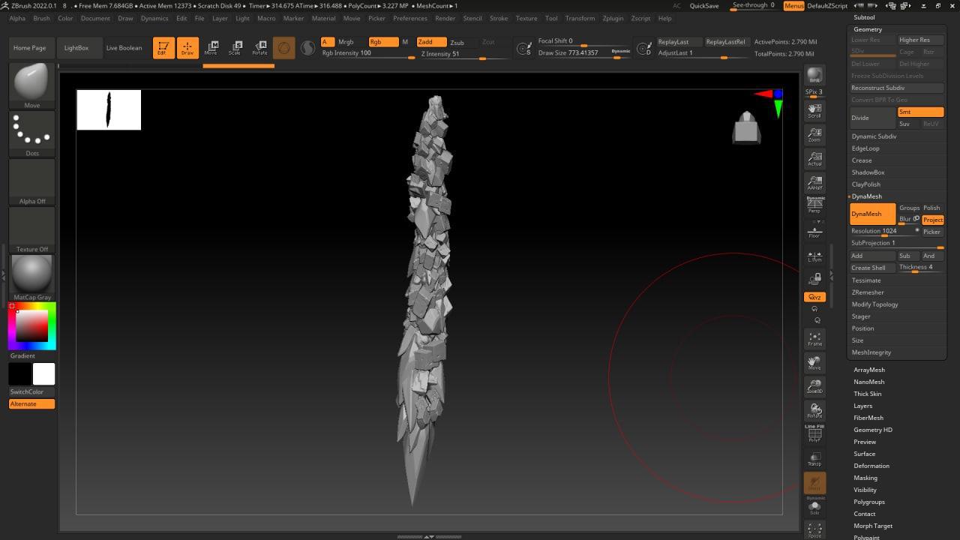This screenshot has height=540, width=960.
Task: Activate the Edit mode button
Action: 163,48
